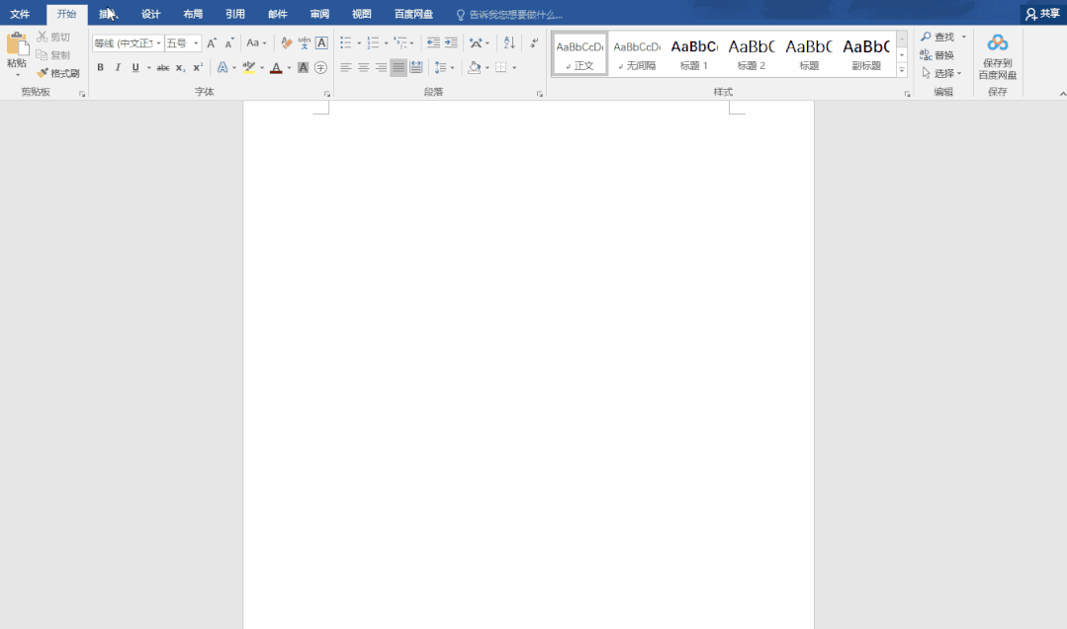Click the center align icon

pos(363,68)
